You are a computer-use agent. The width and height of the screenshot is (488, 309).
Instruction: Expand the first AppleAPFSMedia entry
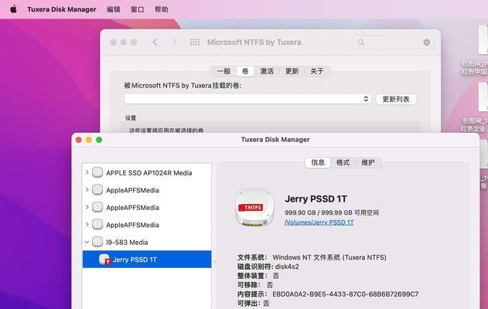point(87,189)
